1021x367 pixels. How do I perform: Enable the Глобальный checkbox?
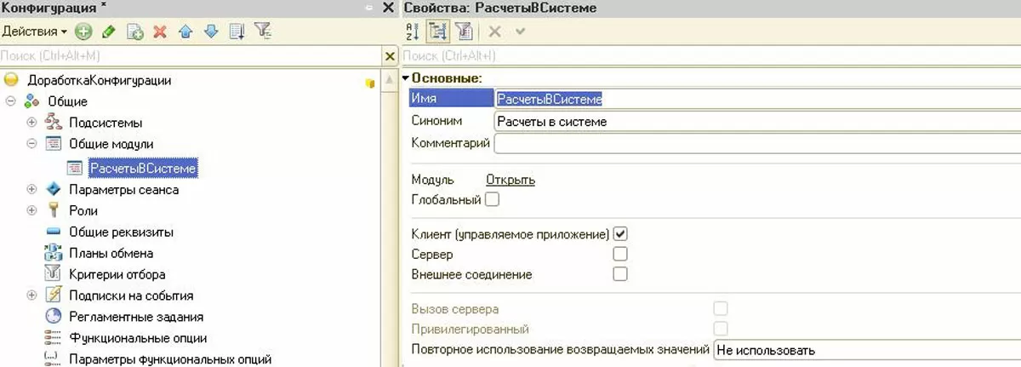[492, 200]
